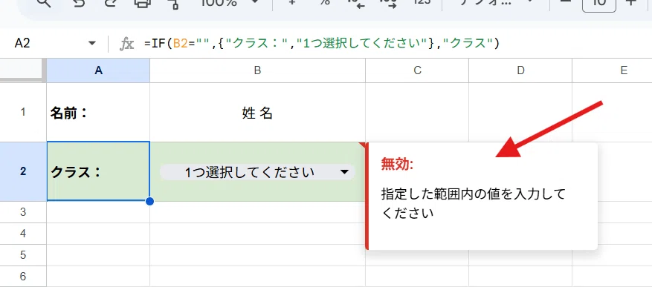Image resolution: width=652 pixels, height=287 pixels.
Task: Select empty cell B4
Action: (257, 234)
